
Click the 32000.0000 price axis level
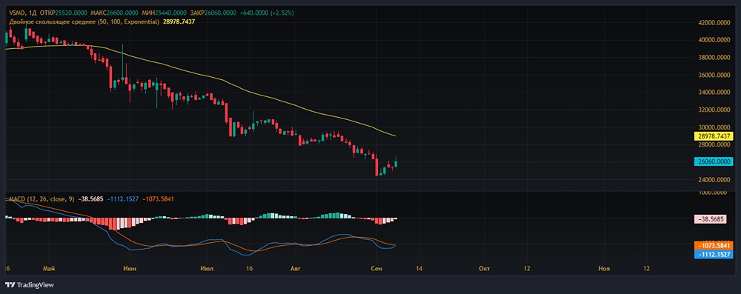(715, 110)
